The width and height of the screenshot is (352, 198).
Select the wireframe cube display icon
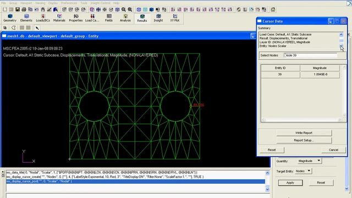point(139,9)
